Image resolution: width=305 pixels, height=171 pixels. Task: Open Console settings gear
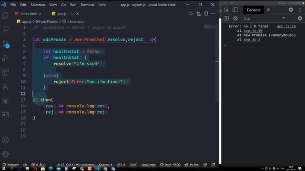pos(300,19)
